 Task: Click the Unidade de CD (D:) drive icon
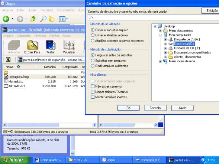pos(170,48)
